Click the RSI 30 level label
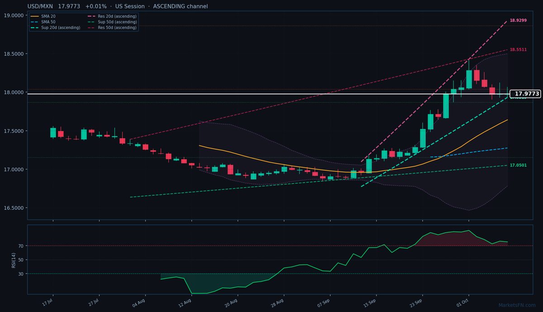This screenshot has width=543, height=312. coord(21,274)
